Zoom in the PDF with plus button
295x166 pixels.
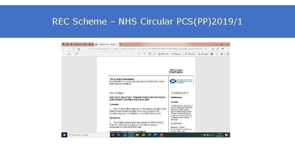(145, 54)
